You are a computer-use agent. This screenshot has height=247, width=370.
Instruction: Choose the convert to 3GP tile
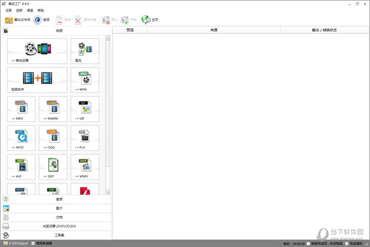(53, 167)
